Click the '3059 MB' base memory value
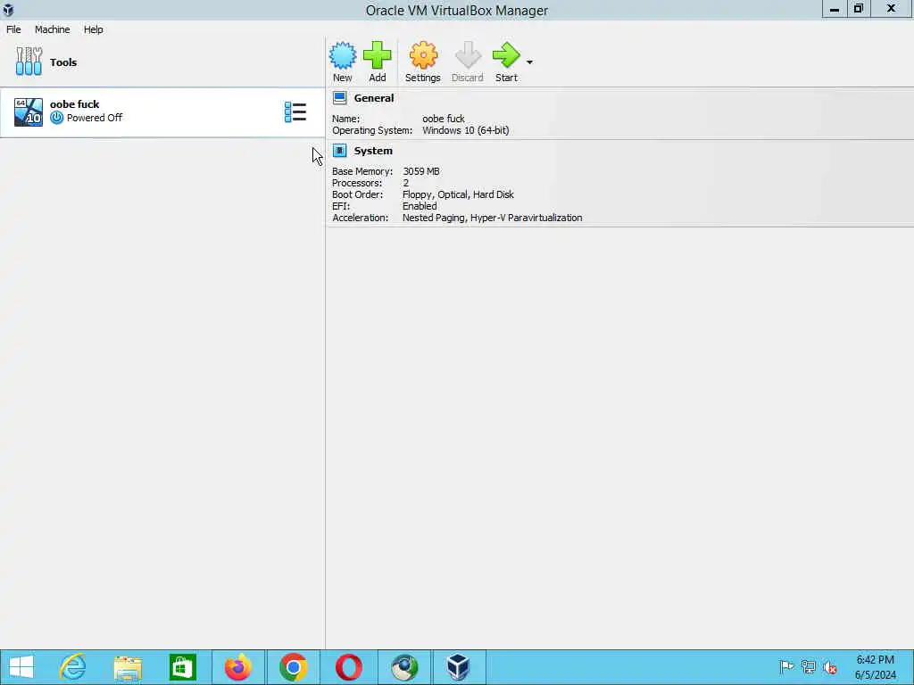 [x=421, y=171]
